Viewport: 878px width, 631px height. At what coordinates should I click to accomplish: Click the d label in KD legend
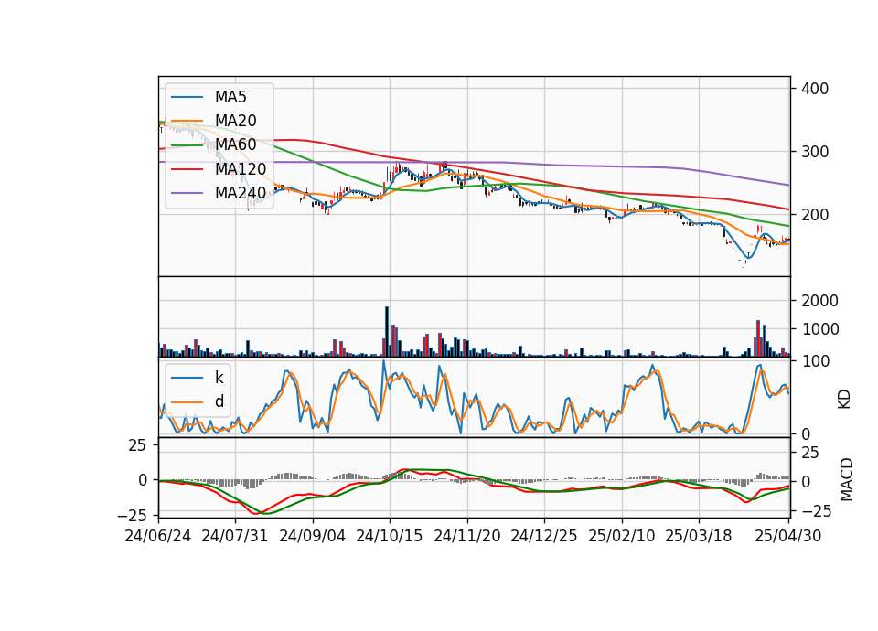click(x=219, y=401)
